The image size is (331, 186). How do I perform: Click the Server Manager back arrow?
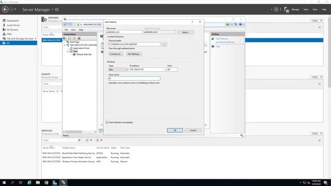click(5, 9)
